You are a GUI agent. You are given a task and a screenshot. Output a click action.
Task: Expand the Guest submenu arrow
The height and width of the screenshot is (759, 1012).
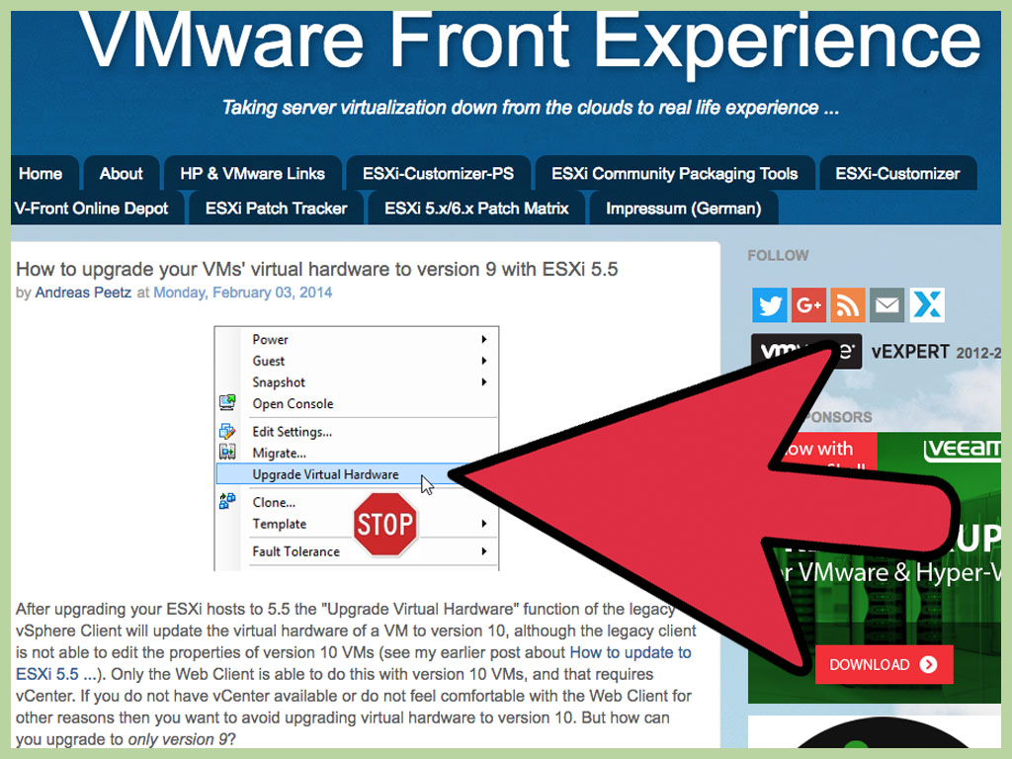(483, 360)
